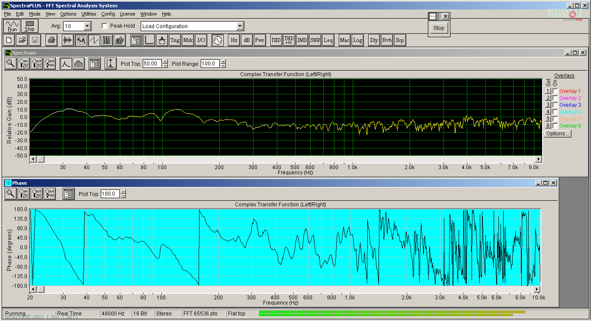Open the SNR utility button
The height and width of the screenshot is (321, 591).
click(x=315, y=40)
